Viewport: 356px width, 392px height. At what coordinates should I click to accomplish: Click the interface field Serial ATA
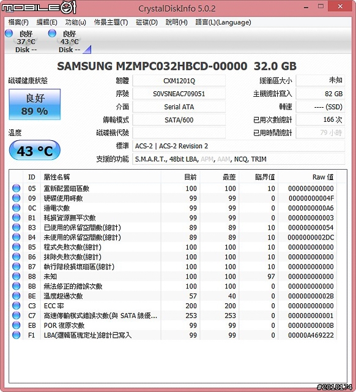click(x=179, y=107)
